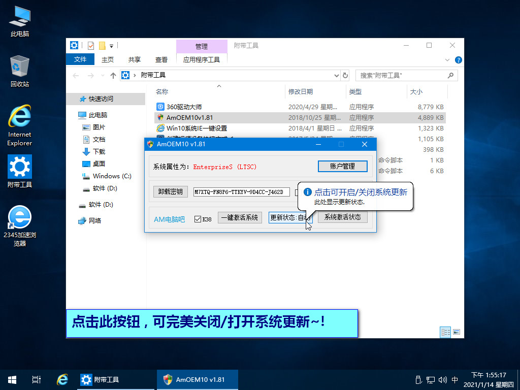Select the Win10系统IE一键设置 file
This screenshot has height=390, width=520.
300,128
